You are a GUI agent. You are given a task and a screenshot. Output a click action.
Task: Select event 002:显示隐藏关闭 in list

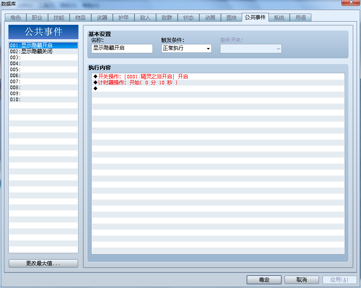click(43, 51)
